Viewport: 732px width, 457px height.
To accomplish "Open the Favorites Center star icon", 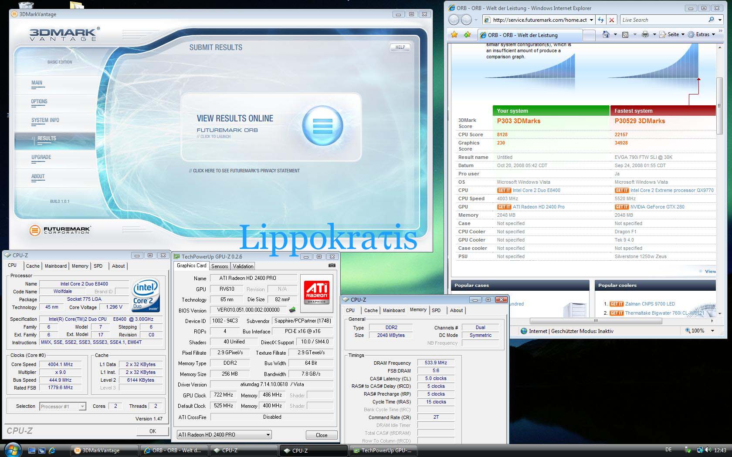I will [454, 34].
